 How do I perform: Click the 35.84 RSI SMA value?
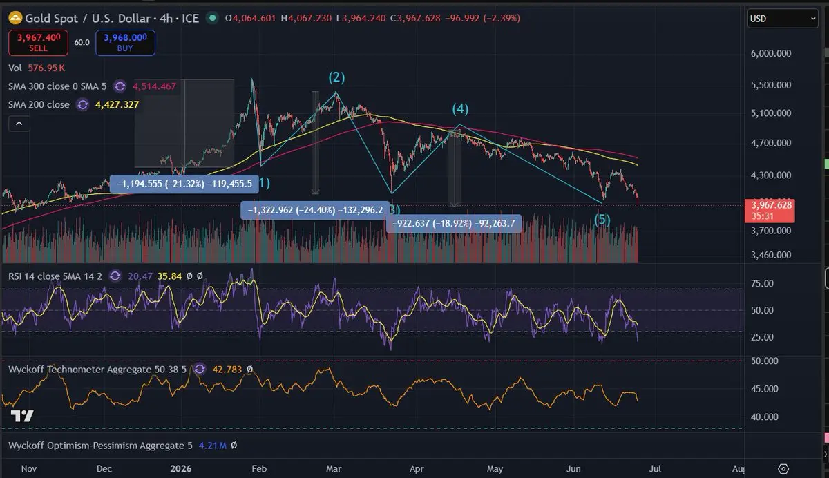[169, 276]
